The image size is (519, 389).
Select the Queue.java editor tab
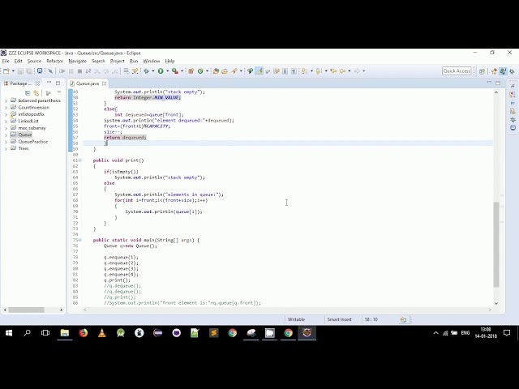tap(87, 83)
